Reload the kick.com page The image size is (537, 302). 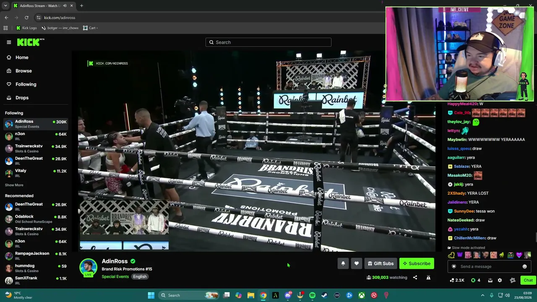(x=26, y=18)
